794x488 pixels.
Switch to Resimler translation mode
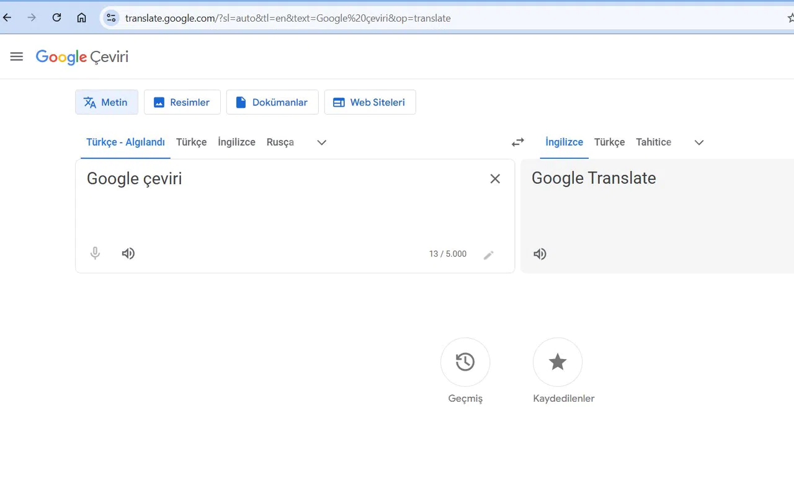coord(182,102)
